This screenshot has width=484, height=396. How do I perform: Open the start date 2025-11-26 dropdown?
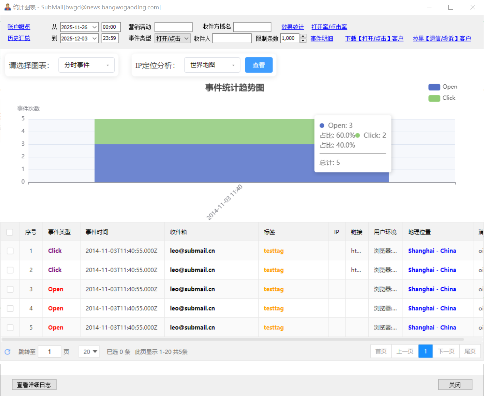click(94, 27)
